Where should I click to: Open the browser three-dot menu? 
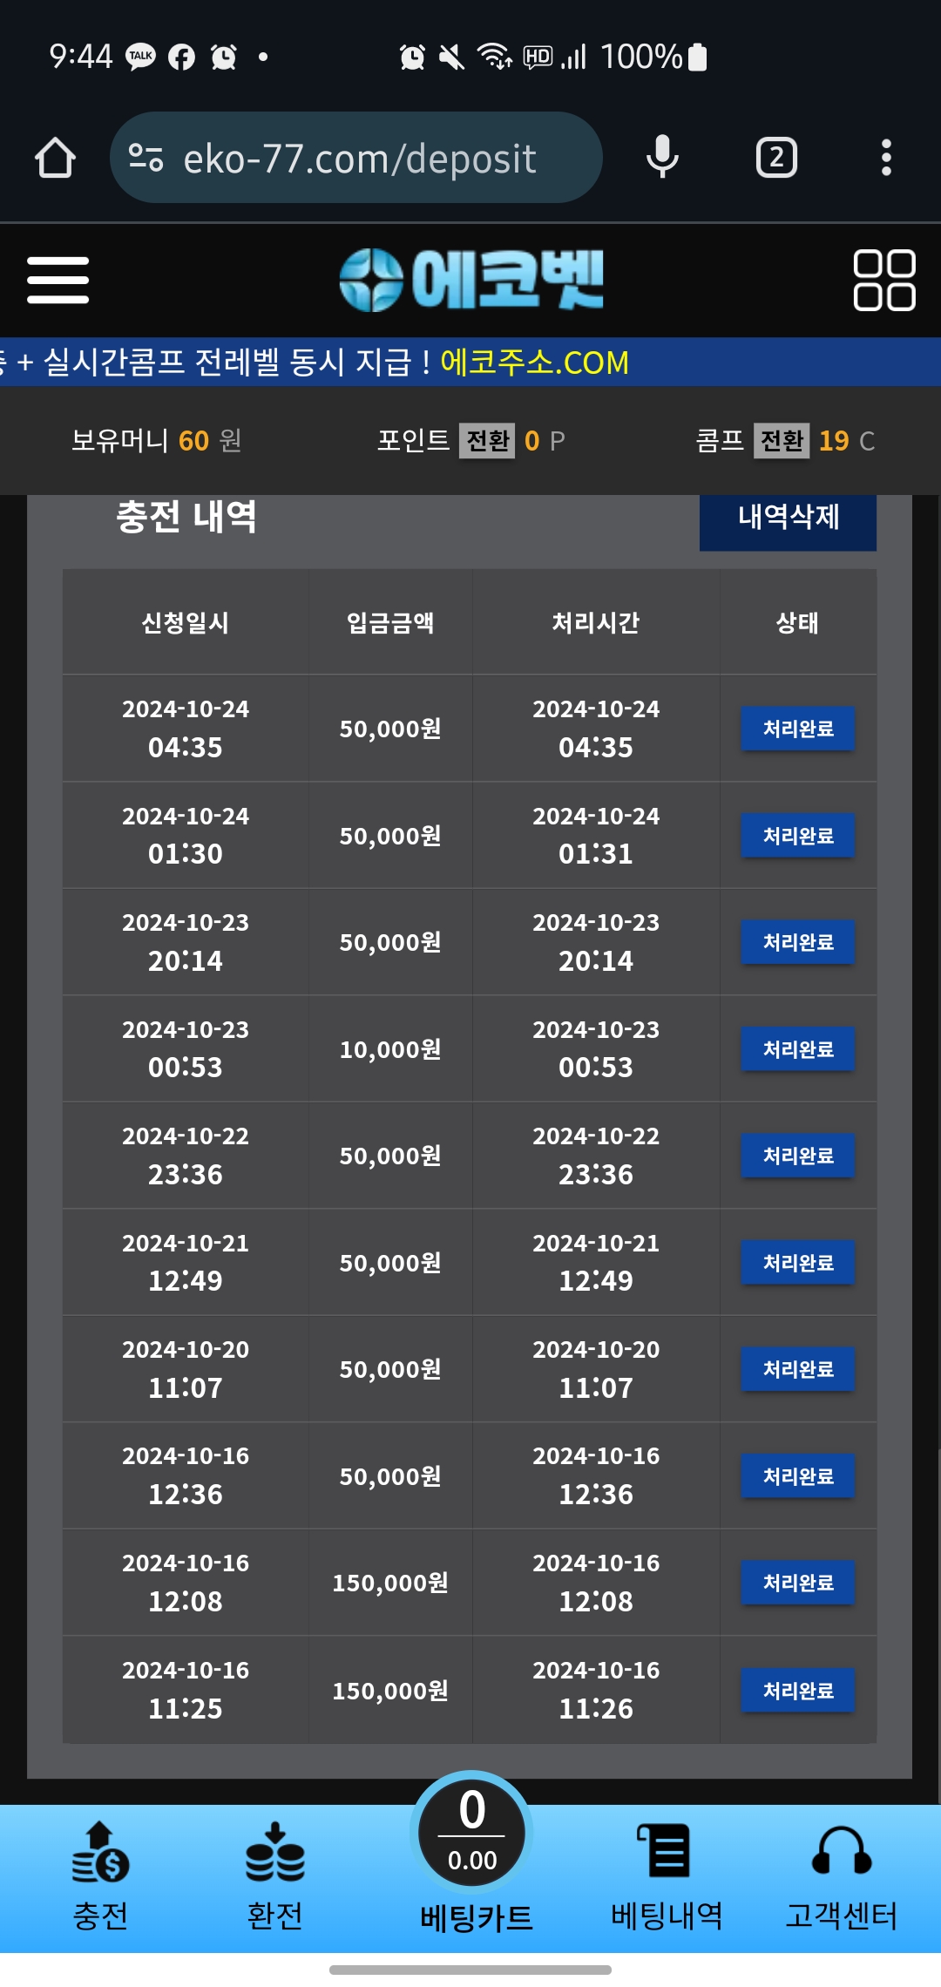coord(886,158)
